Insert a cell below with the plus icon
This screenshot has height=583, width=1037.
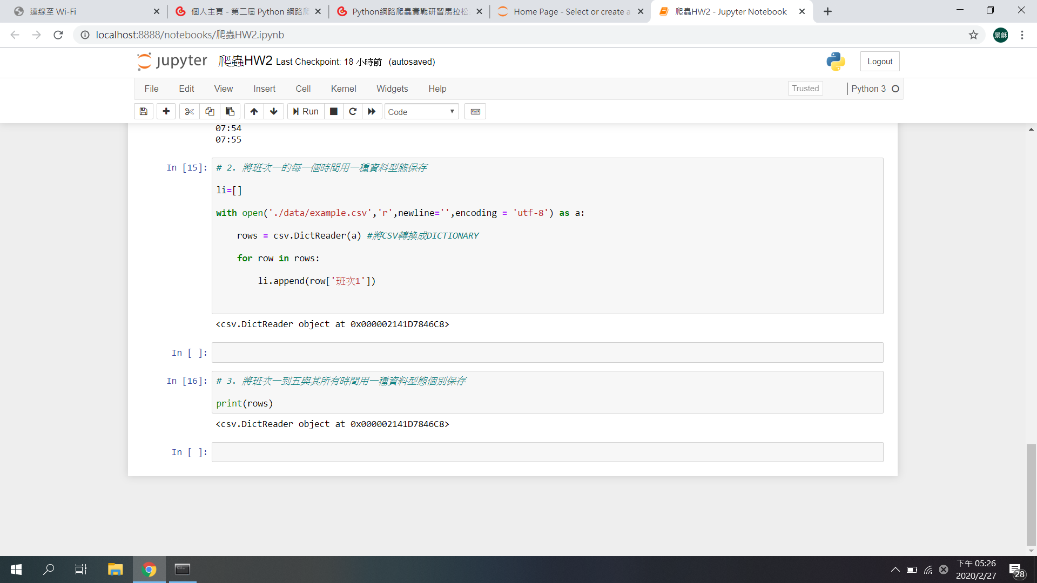pyautogui.click(x=166, y=112)
